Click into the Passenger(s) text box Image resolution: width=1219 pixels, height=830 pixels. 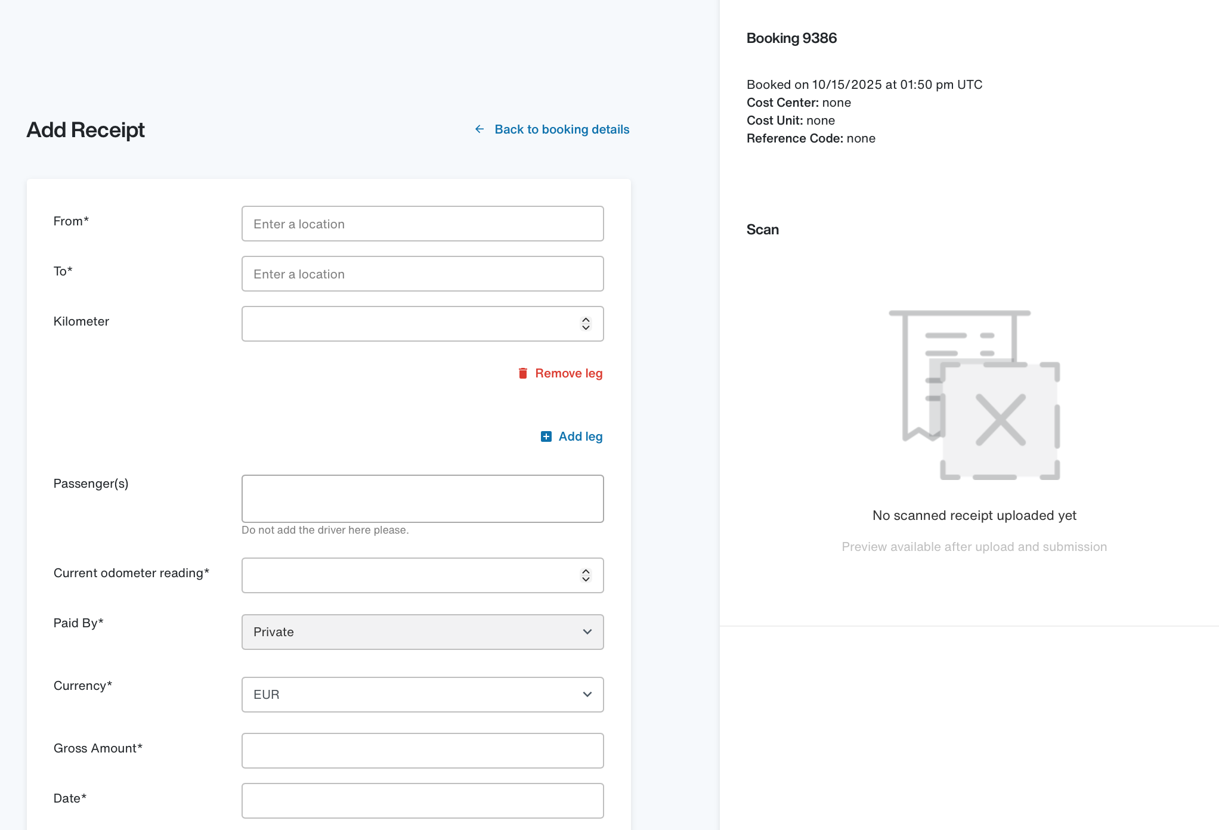click(x=423, y=498)
